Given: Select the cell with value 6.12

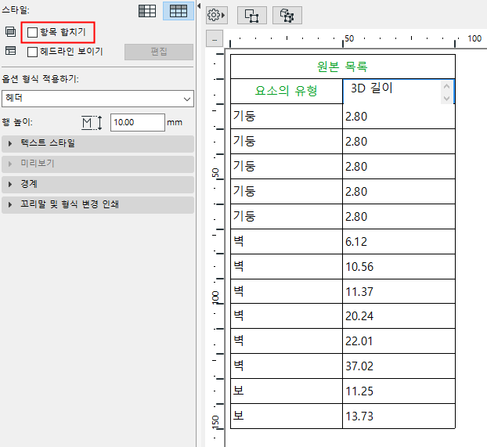Looking at the screenshot, I should pos(399,241).
